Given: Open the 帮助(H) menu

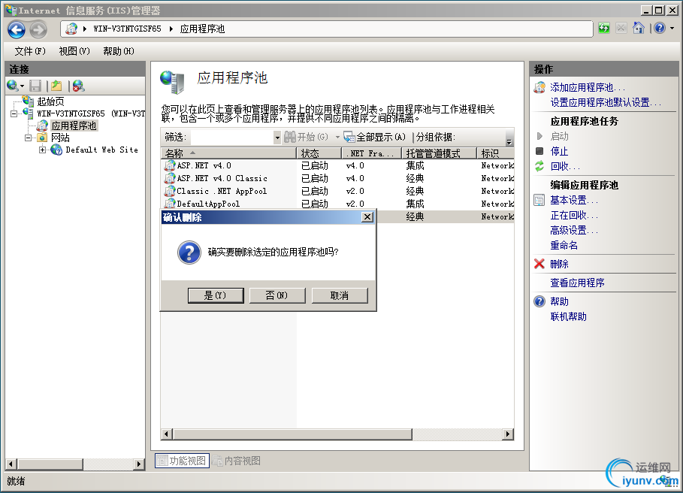Looking at the screenshot, I should (x=119, y=51).
